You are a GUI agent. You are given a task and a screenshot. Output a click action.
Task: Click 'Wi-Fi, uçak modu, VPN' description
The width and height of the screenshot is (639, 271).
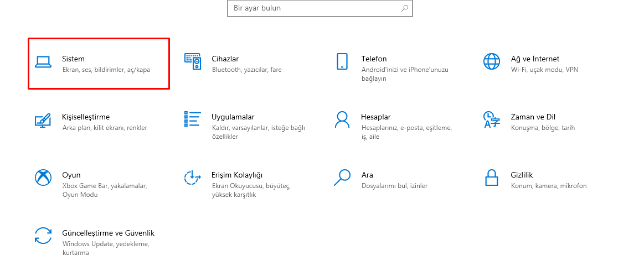click(544, 70)
